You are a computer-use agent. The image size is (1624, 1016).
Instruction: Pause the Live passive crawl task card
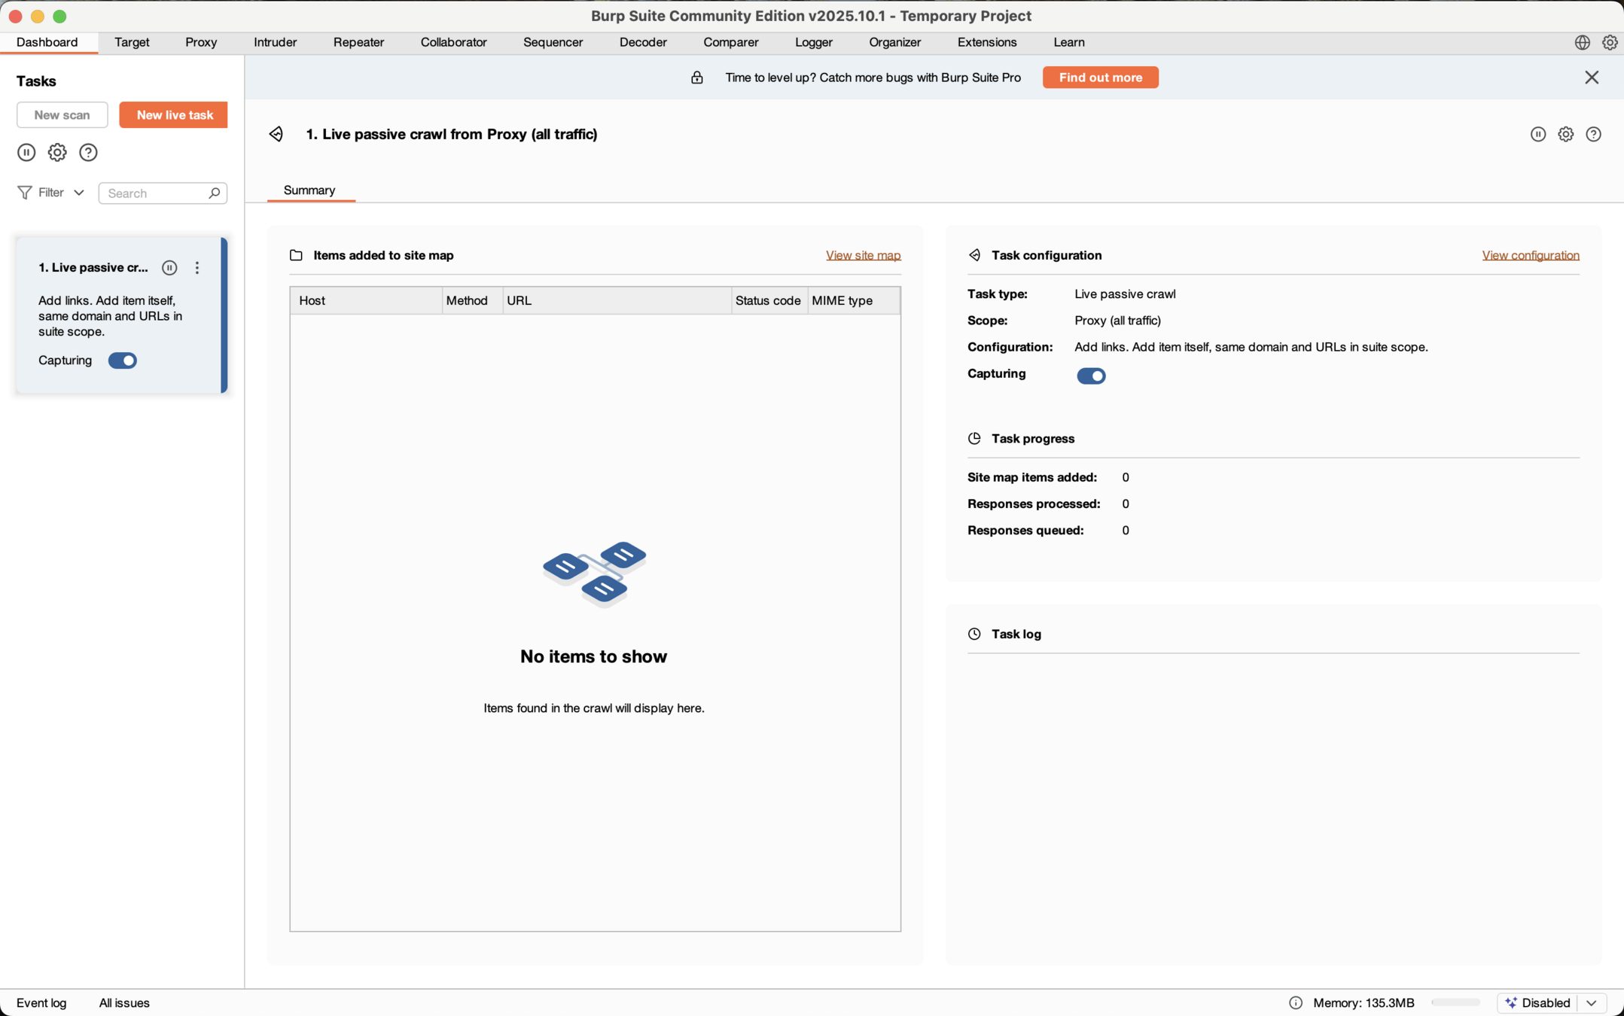pos(169,268)
